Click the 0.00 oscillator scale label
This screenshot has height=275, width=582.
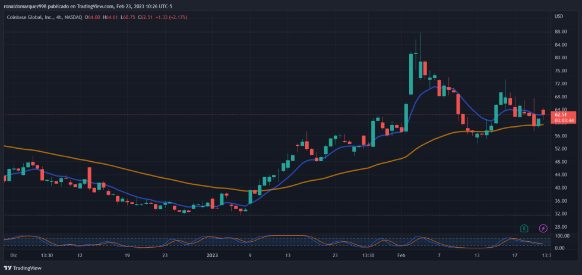(x=560, y=247)
